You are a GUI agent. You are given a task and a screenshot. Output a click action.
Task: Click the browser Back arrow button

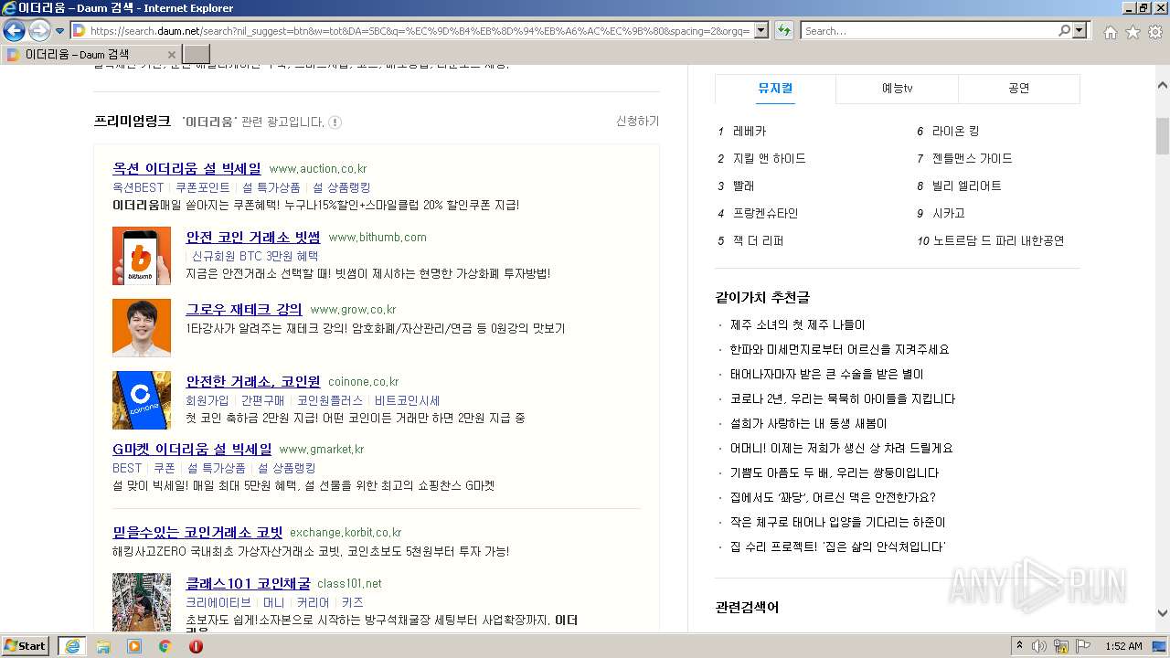point(14,31)
